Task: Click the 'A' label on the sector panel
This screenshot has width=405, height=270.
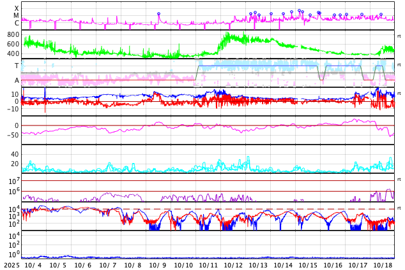Action: [17, 80]
